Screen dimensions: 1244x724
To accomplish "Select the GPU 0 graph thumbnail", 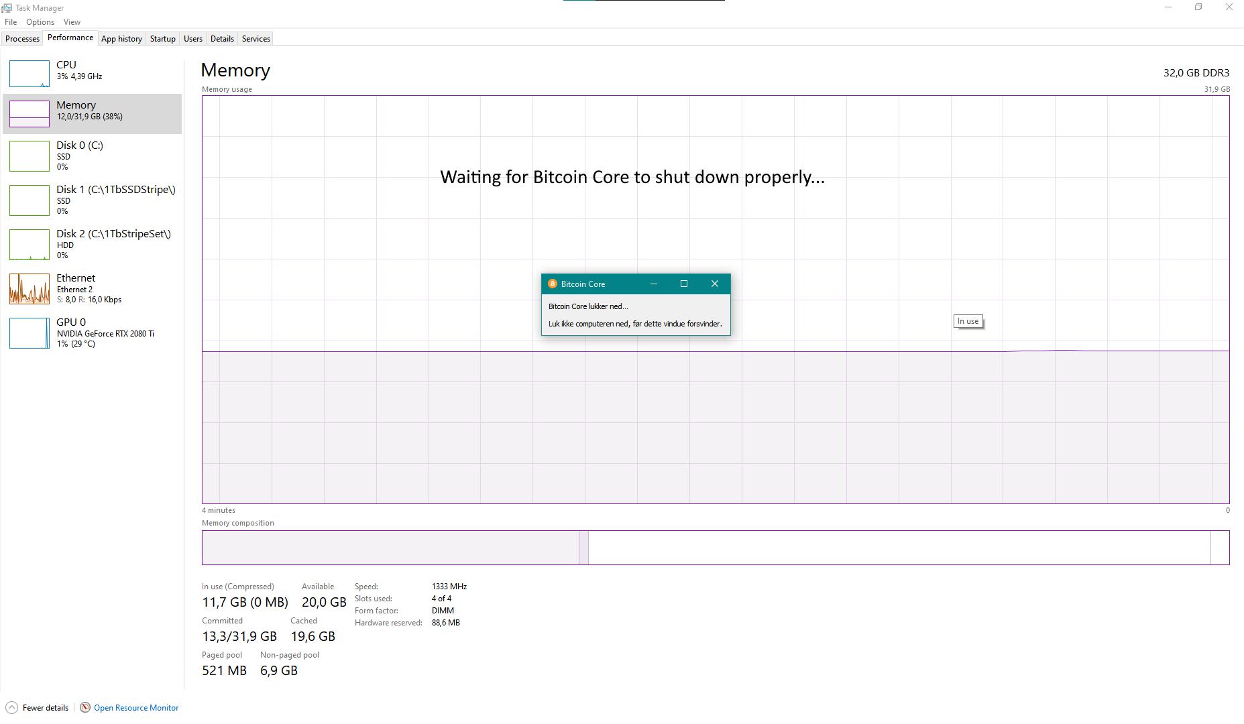I will [x=30, y=333].
